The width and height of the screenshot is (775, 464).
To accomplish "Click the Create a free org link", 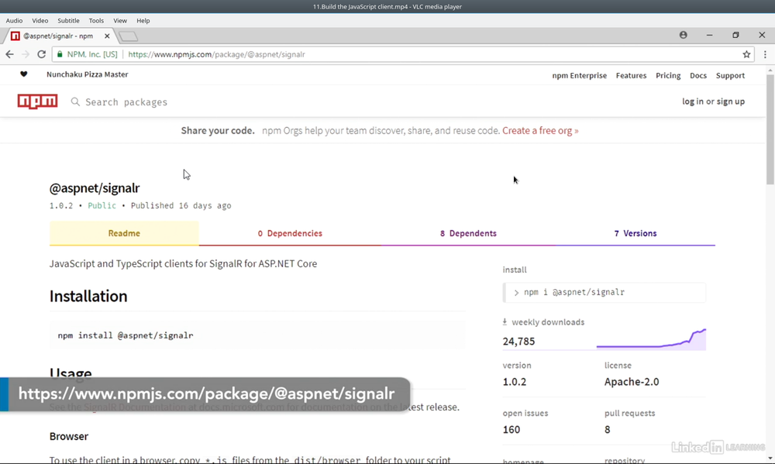I will pyautogui.click(x=540, y=130).
